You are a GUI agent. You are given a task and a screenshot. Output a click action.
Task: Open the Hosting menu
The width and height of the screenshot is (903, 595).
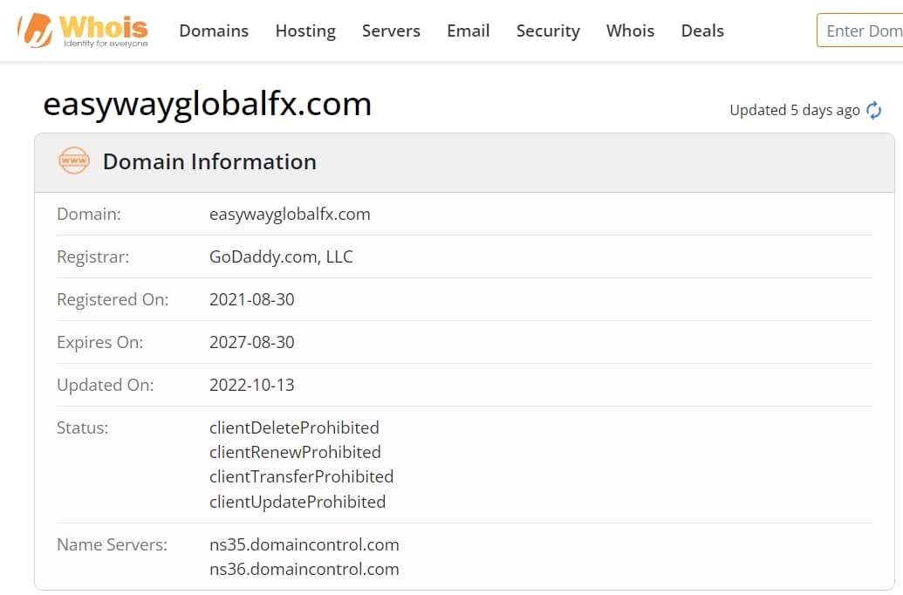305,31
